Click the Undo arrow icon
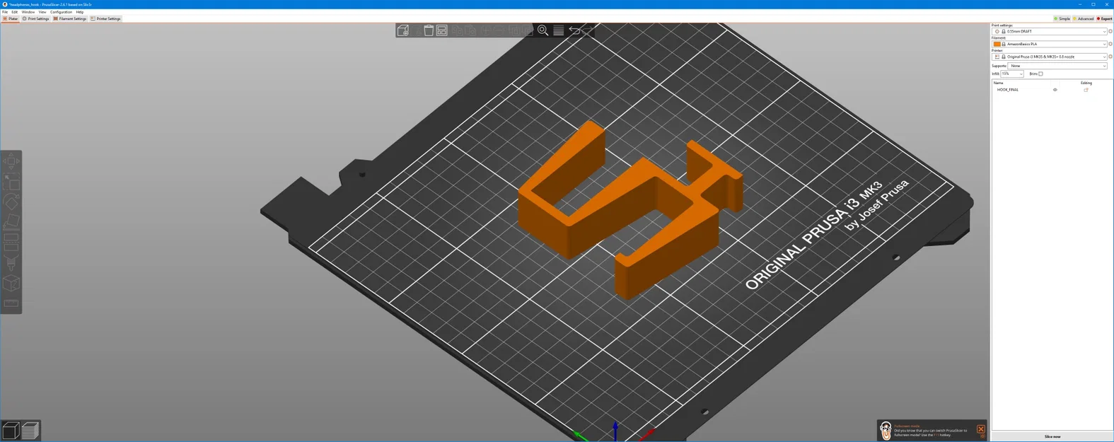This screenshot has width=1114, height=442. 574,30
